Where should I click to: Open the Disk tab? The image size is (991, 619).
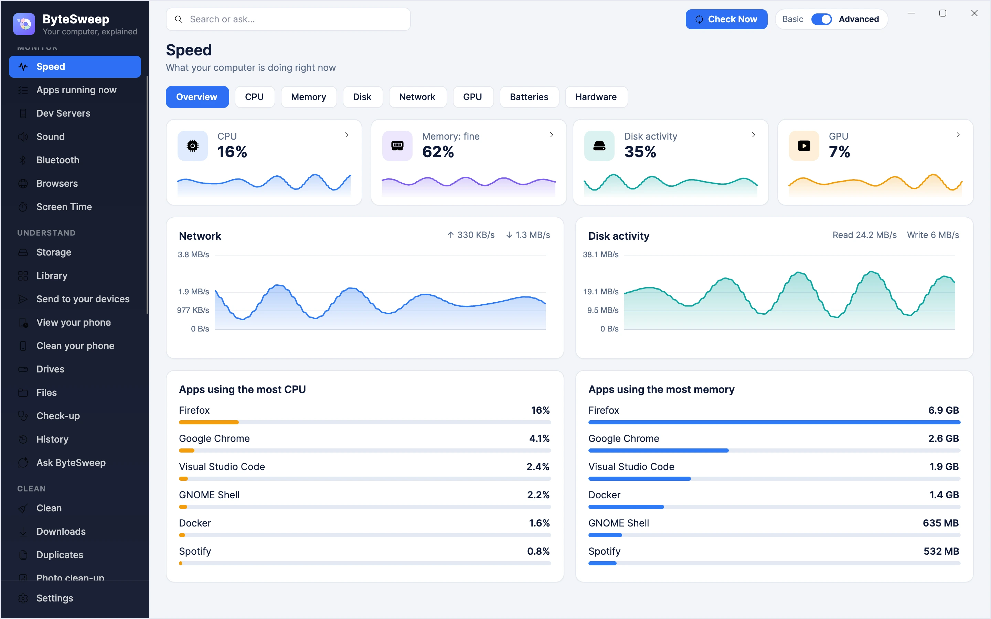point(362,97)
